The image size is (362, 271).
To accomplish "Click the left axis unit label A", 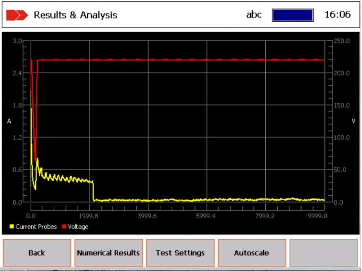I will [9, 121].
